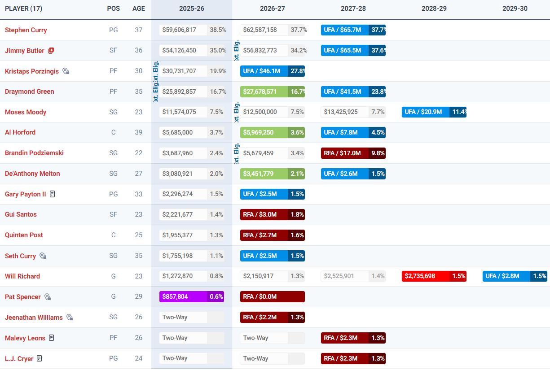Sort by the POS column header
This screenshot has width=550, height=370.
pyautogui.click(x=113, y=9)
